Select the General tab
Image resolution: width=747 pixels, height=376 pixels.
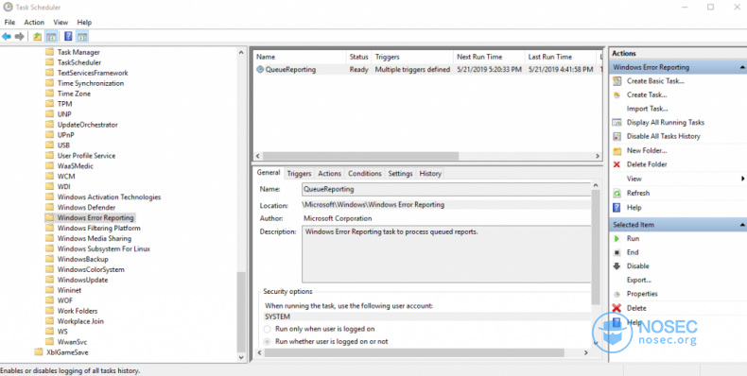click(269, 173)
